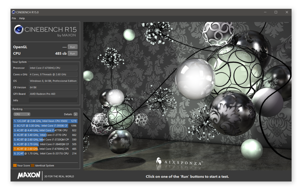The width and height of the screenshot is (302, 192).
Task: Expand ranking Details arrow button
Action: pos(75,114)
